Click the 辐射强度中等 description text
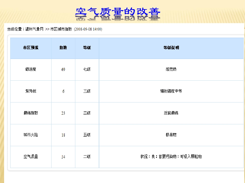 point(171,91)
